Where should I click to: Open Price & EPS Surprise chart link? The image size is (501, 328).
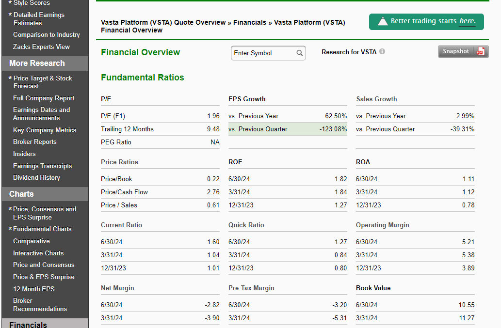[x=44, y=277]
